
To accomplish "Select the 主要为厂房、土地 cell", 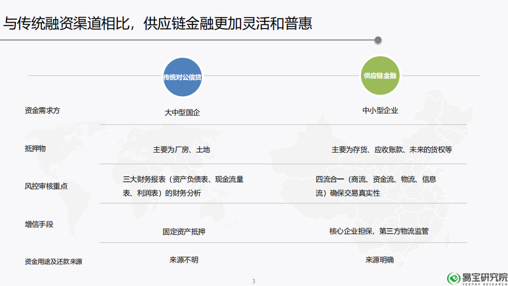I will (x=181, y=149).
